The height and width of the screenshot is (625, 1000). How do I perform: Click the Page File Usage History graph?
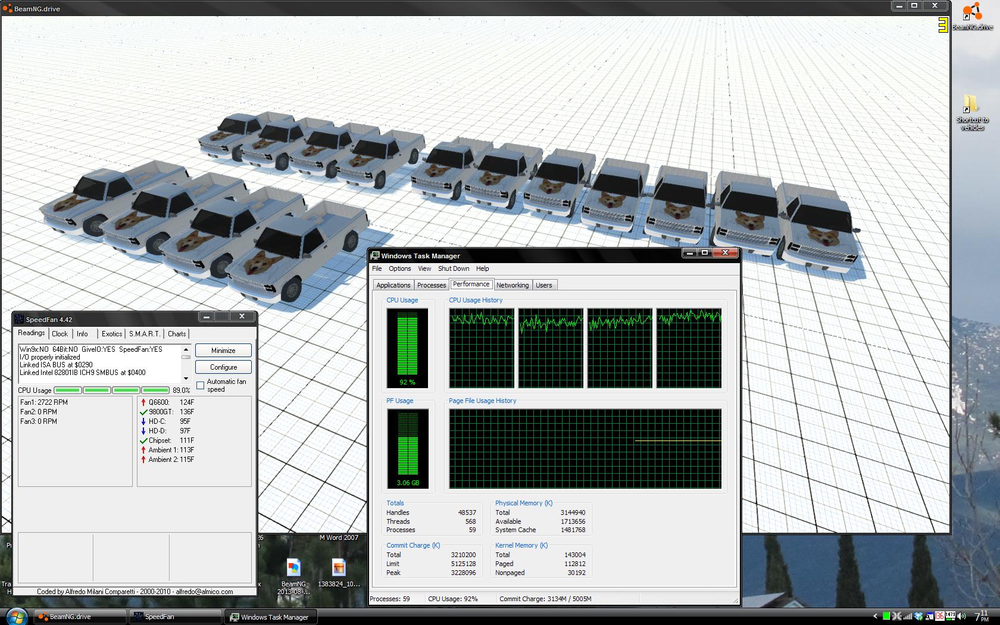click(x=585, y=449)
